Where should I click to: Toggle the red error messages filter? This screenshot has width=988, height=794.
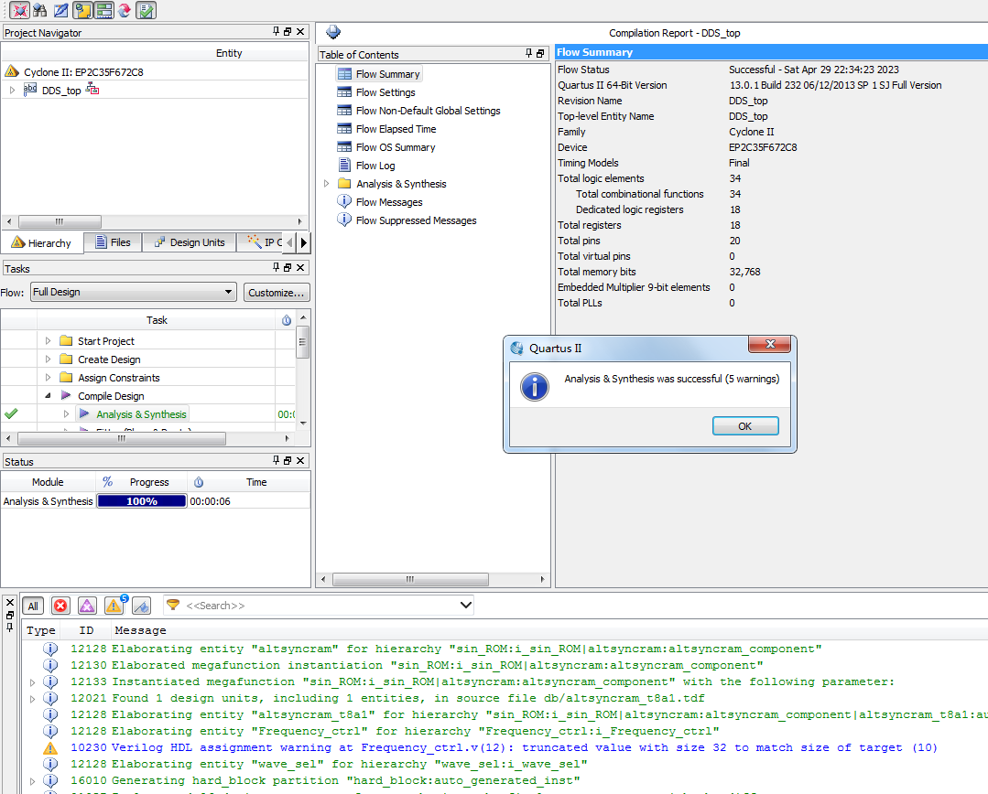[60, 606]
